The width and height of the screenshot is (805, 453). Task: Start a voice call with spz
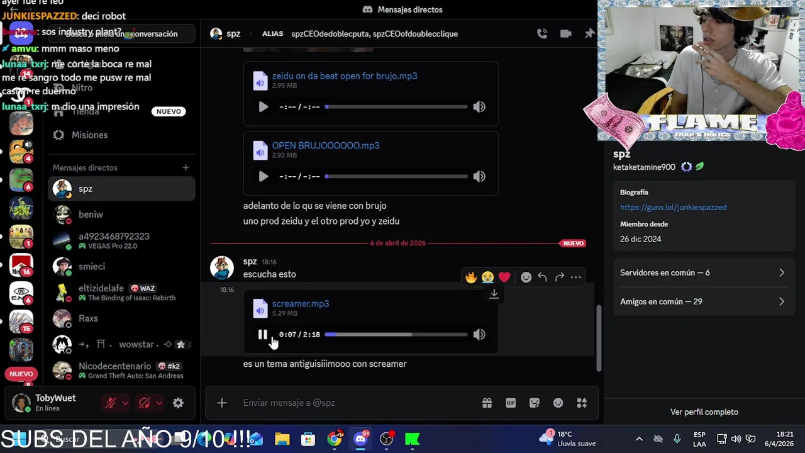(542, 34)
